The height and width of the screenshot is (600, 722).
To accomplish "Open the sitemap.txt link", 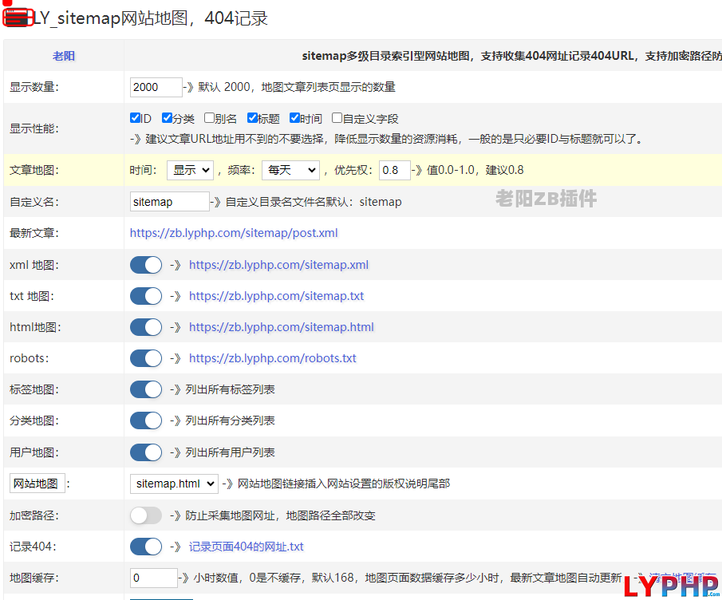I will [x=276, y=296].
